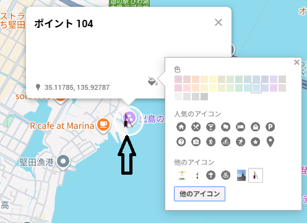
Task: Pick the black and yellow pole icon
Action: coord(197,175)
